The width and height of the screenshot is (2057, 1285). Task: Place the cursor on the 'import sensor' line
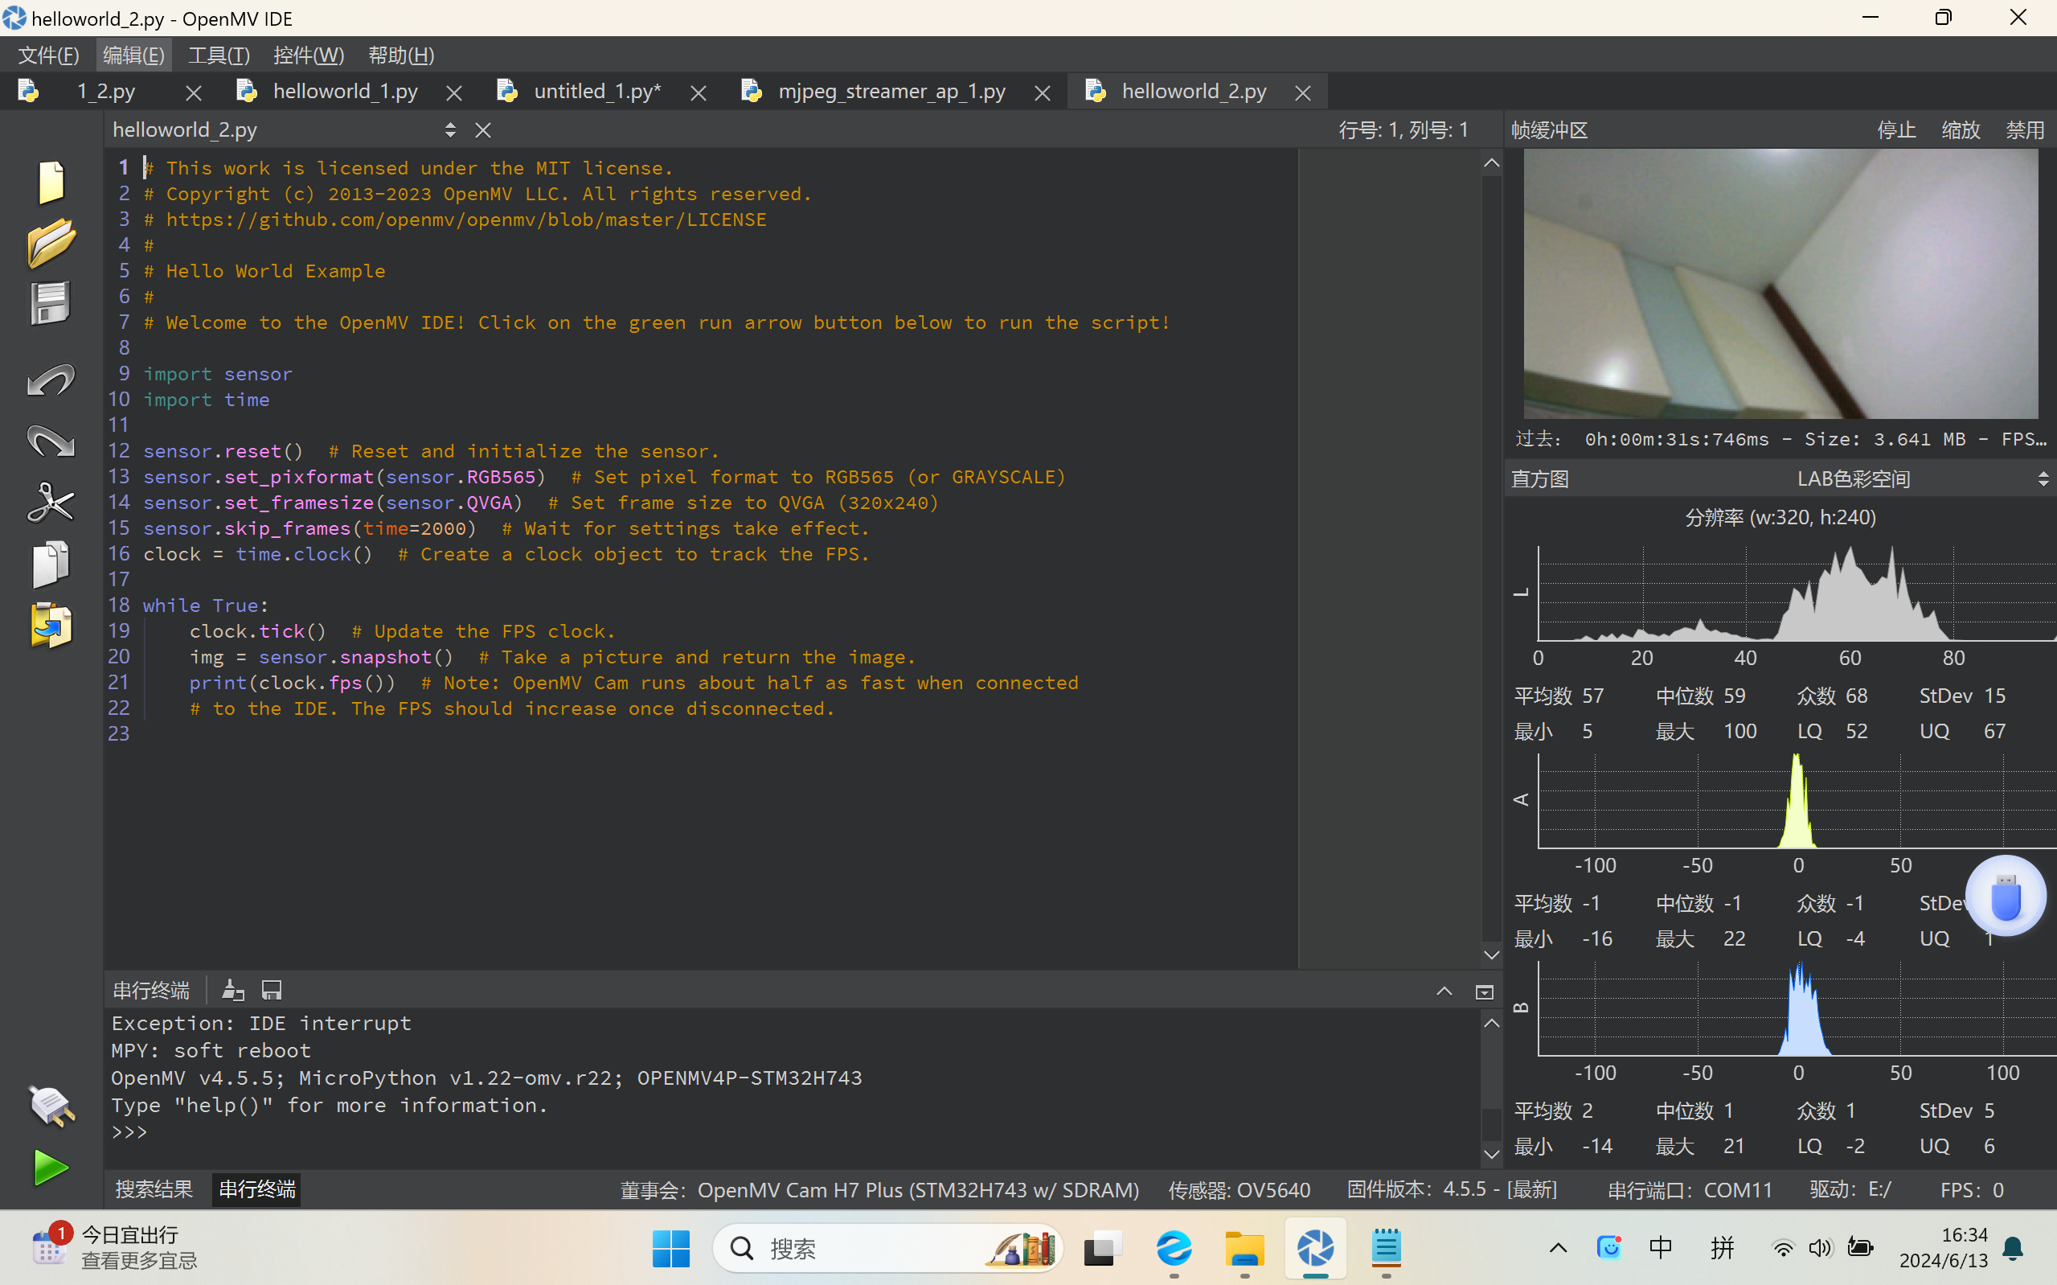point(217,374)
